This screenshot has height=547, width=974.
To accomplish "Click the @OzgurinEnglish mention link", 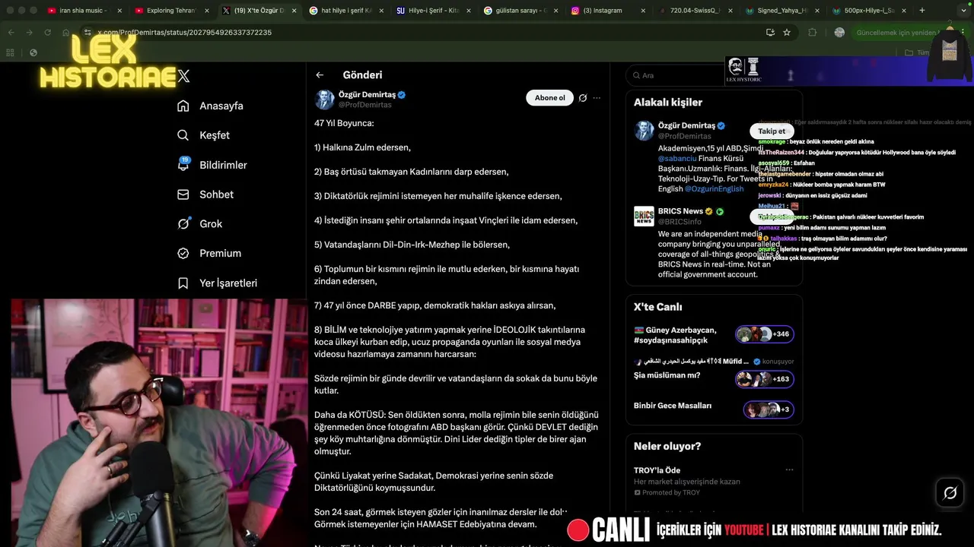I will (x=714, y=188).
